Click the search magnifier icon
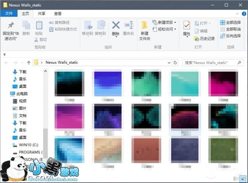This screenshot has height=183, width=248. [239, 63]
